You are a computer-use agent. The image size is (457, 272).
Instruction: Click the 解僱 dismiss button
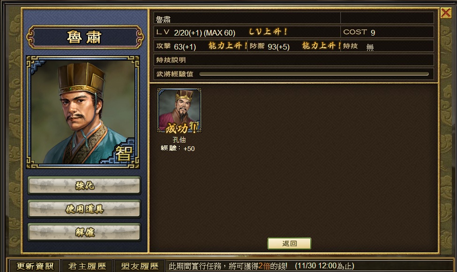coord(84,232)
